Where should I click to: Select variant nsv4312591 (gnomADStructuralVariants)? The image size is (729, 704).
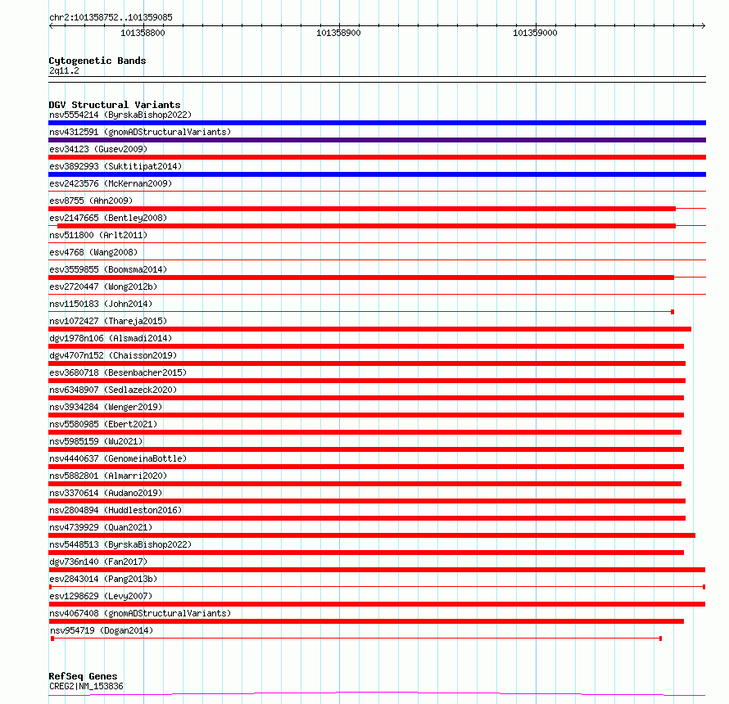click(x=140, y=132)
